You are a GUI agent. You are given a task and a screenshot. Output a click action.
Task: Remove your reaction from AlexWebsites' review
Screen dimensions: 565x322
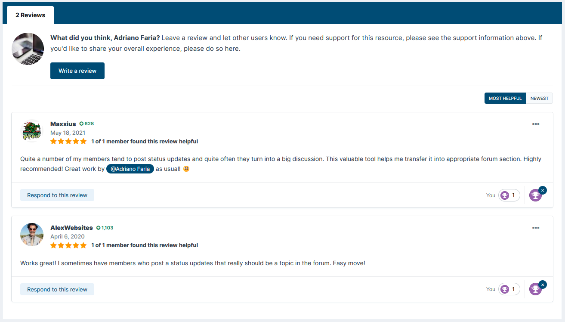coord(543,284)
